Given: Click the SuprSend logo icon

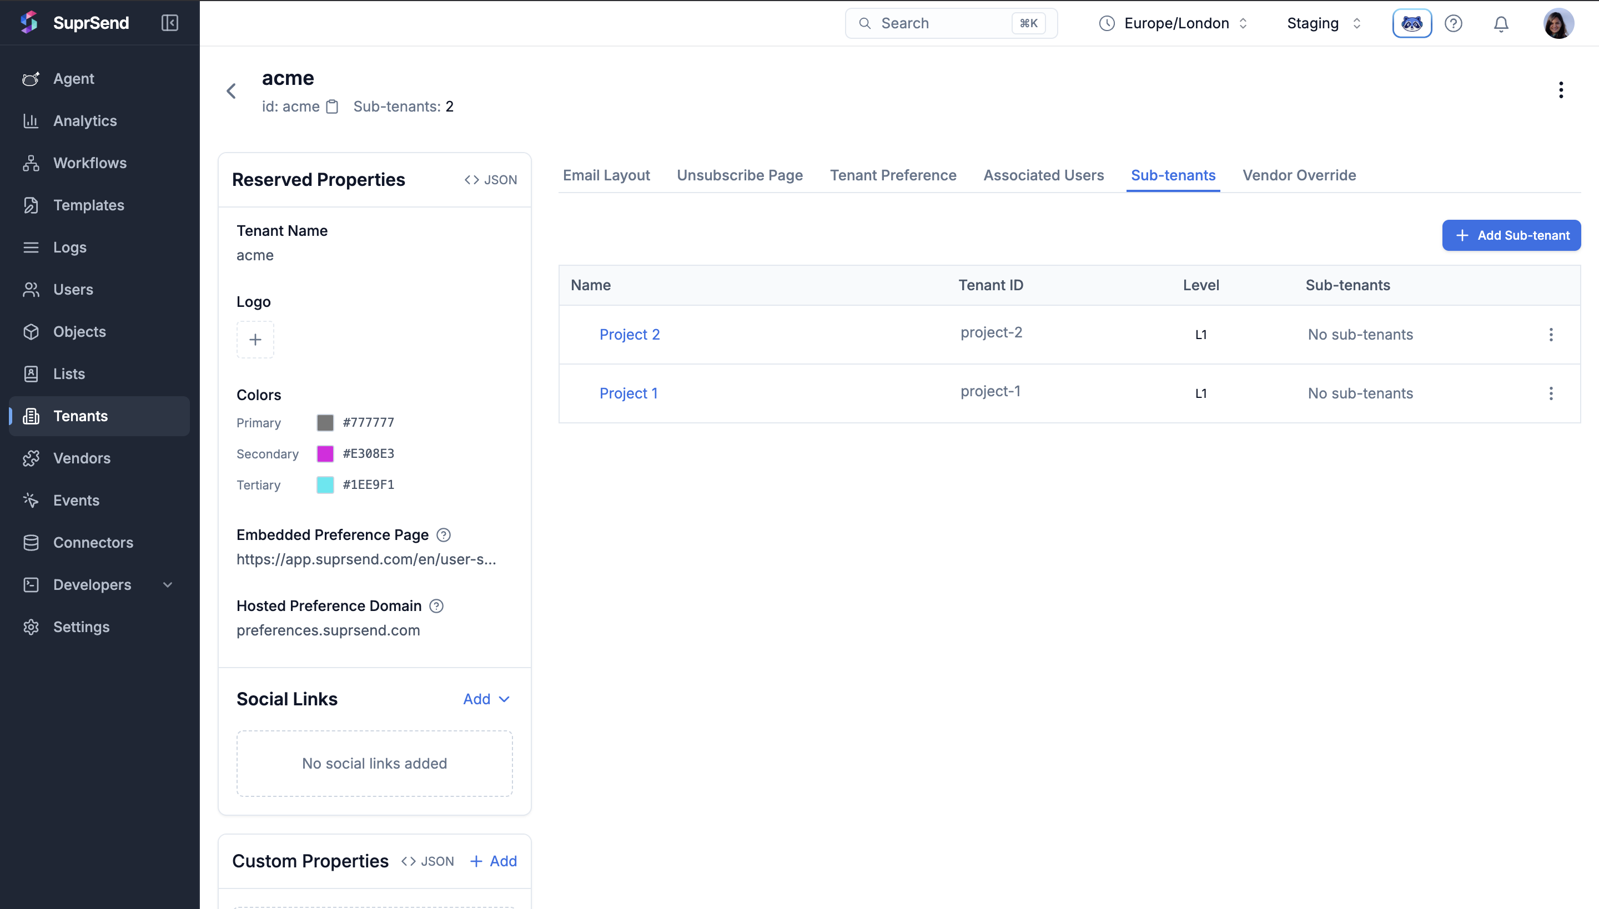Looking at the screenshot, I should coord(29,22).
